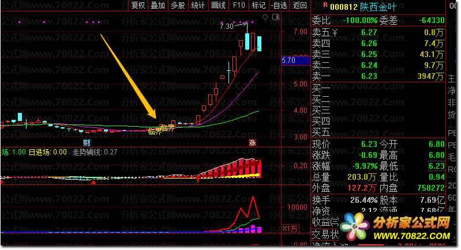Click the 复权 toolbar button
Viewport: 461px width, 250px height.
click(x=138, y=5)
